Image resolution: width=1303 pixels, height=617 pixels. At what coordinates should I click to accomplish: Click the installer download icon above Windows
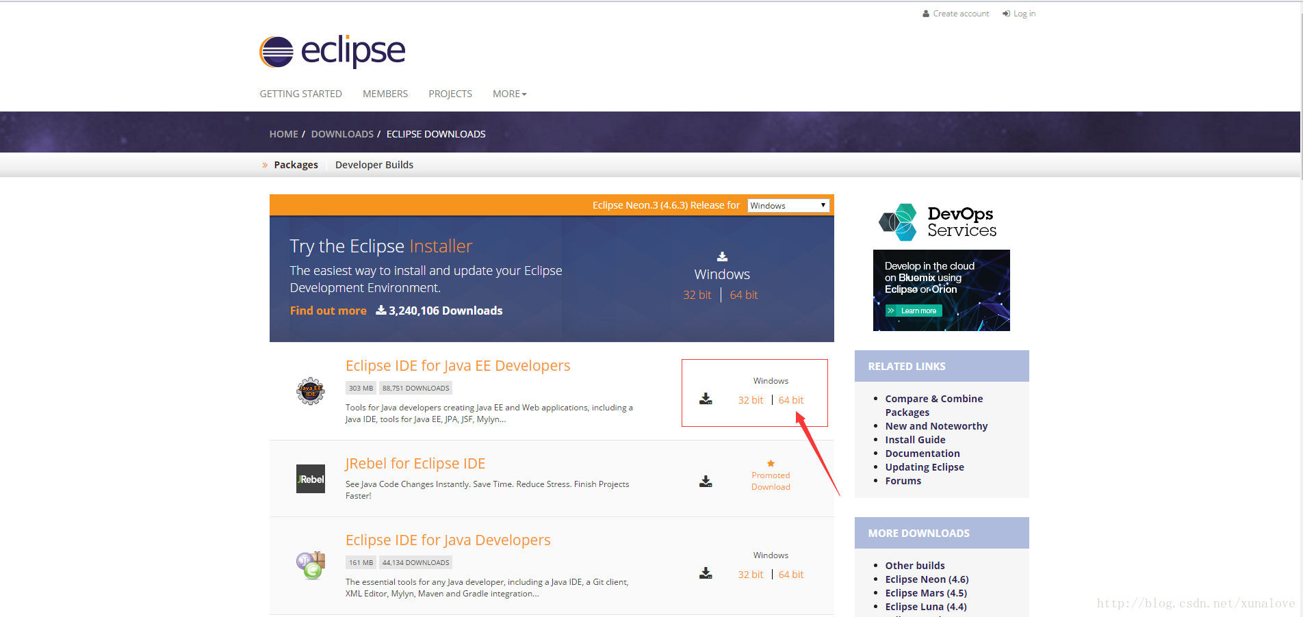pyautogui.click(x=722, y=257)
